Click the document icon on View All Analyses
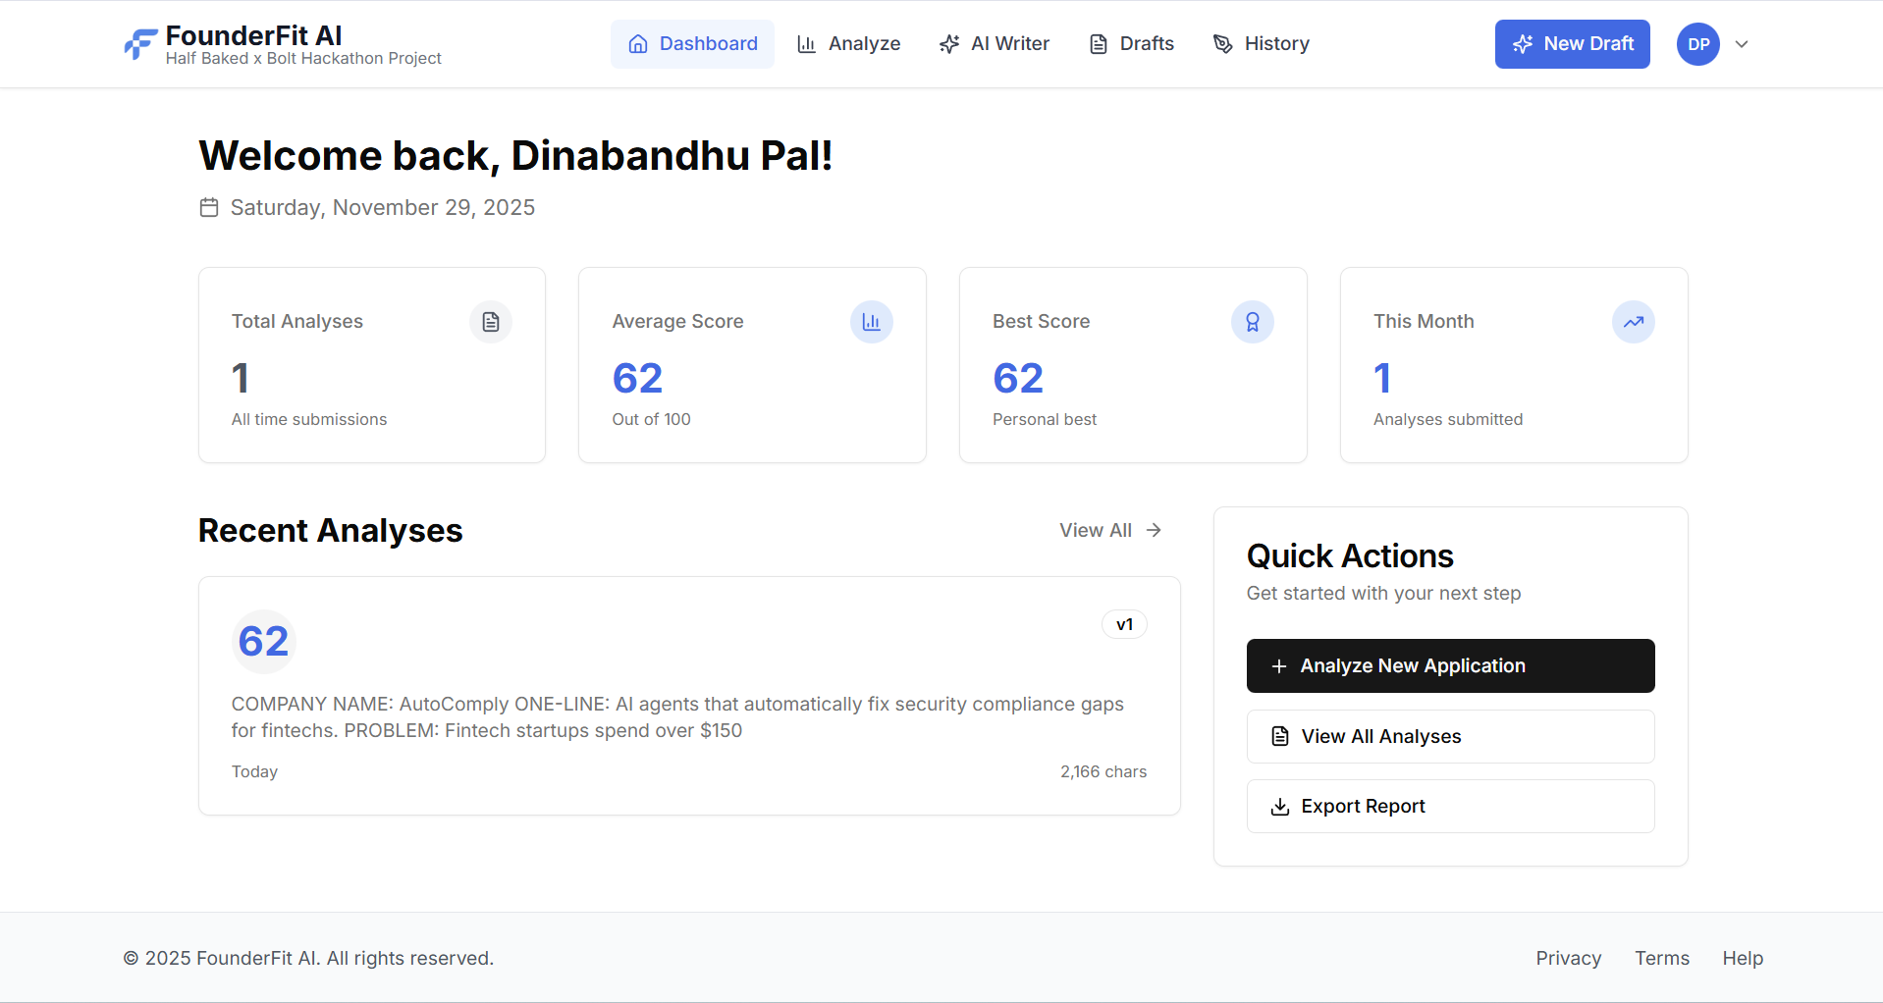 tap(1278, 736)
